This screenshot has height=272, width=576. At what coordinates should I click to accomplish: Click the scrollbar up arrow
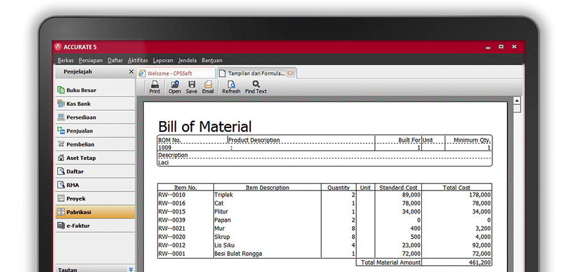pyautogui.click(x=517, y=101)
